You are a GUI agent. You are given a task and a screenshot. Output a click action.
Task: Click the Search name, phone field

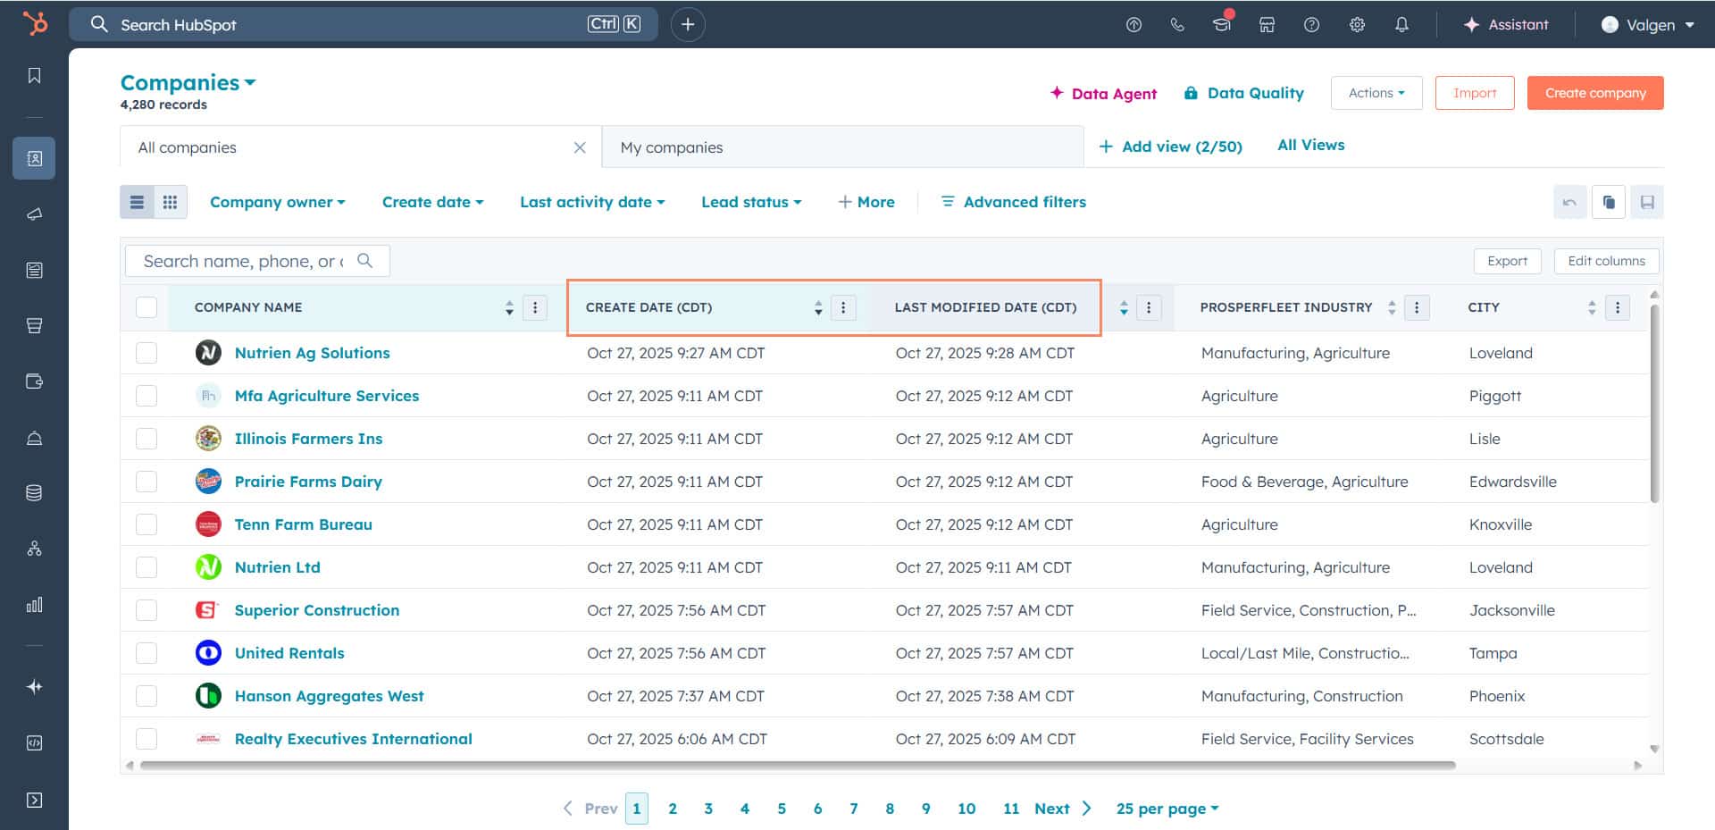(257, 261)
